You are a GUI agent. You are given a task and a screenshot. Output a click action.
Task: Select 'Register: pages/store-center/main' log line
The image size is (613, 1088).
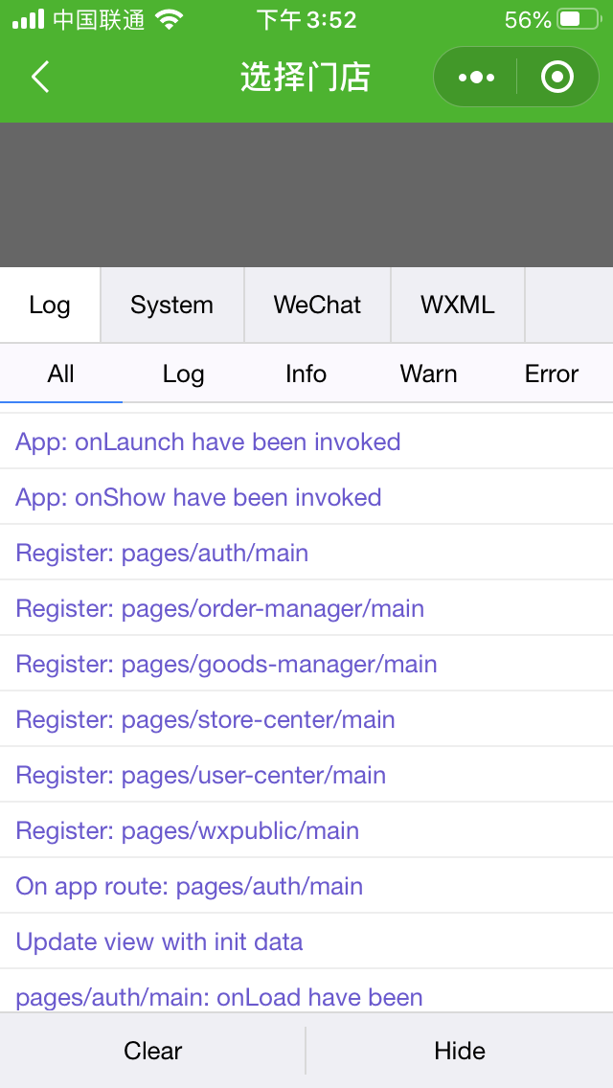tap(306, 719)
